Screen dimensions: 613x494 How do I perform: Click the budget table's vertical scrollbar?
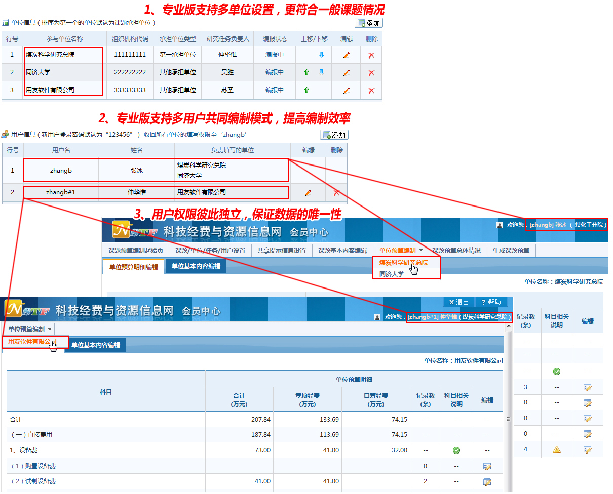[508, 405]
